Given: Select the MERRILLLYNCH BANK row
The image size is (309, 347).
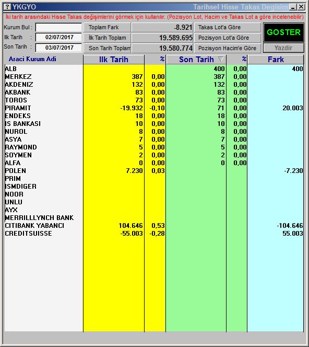Looking at the screenshot, I should tap(154, 218).
